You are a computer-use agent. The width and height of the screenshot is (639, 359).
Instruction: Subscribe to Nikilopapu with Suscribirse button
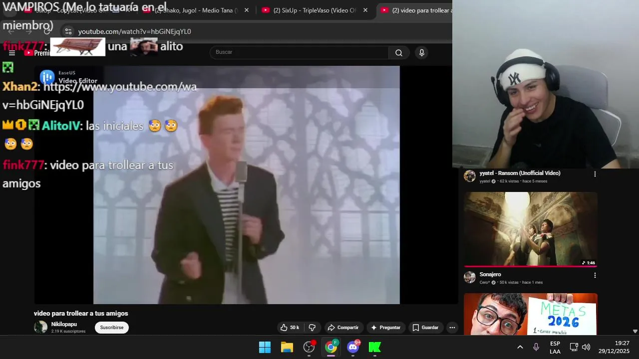[112, 328]
